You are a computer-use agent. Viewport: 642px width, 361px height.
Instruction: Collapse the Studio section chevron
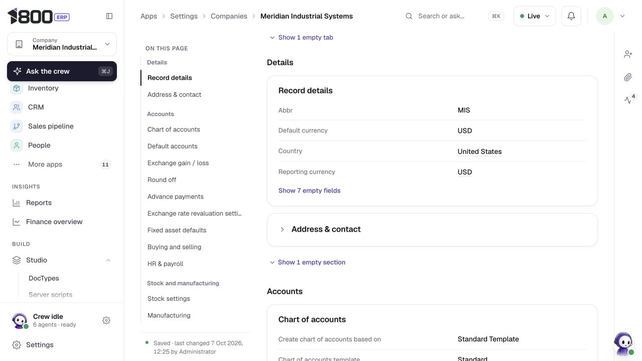[x=108, y=260]
